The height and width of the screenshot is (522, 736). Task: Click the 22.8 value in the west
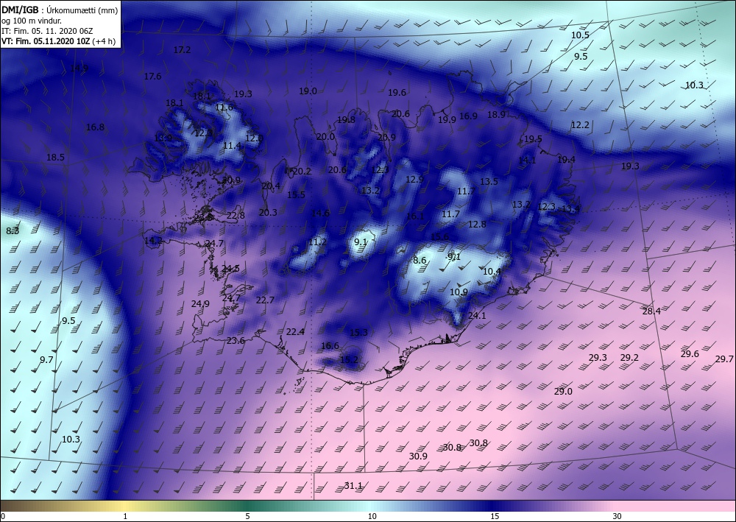(x=236, y=216)
